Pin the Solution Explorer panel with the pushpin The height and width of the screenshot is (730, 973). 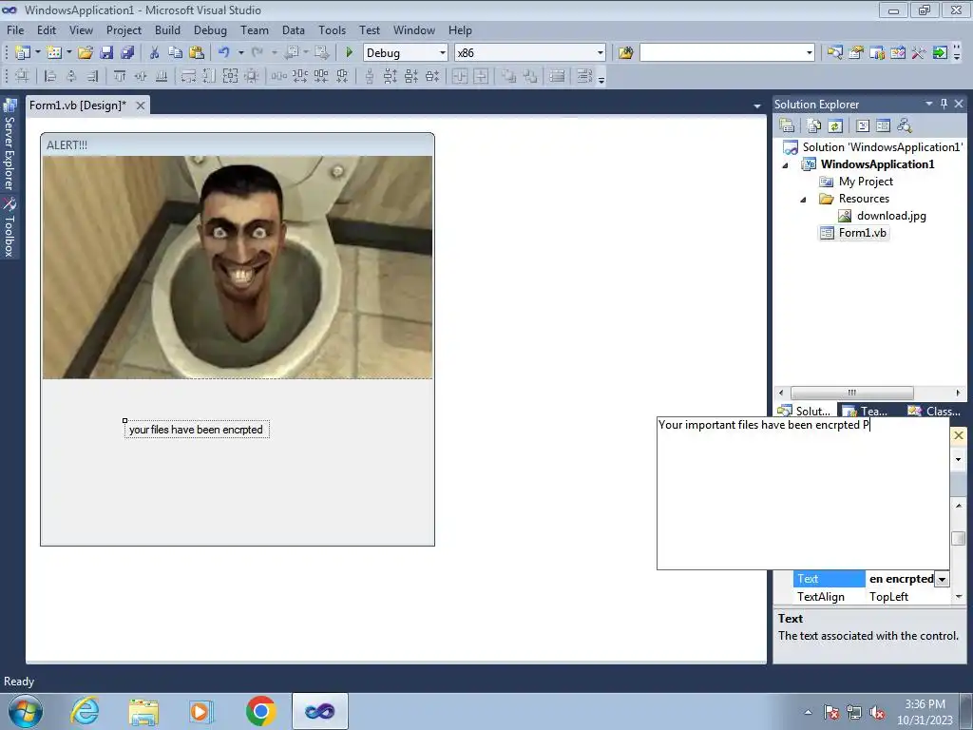[944, 104]
